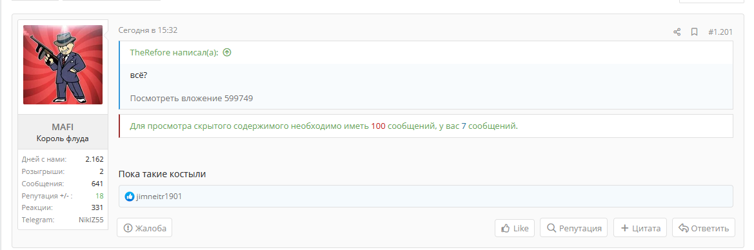Add post to multi-quote with Цитата

point(640,228)
